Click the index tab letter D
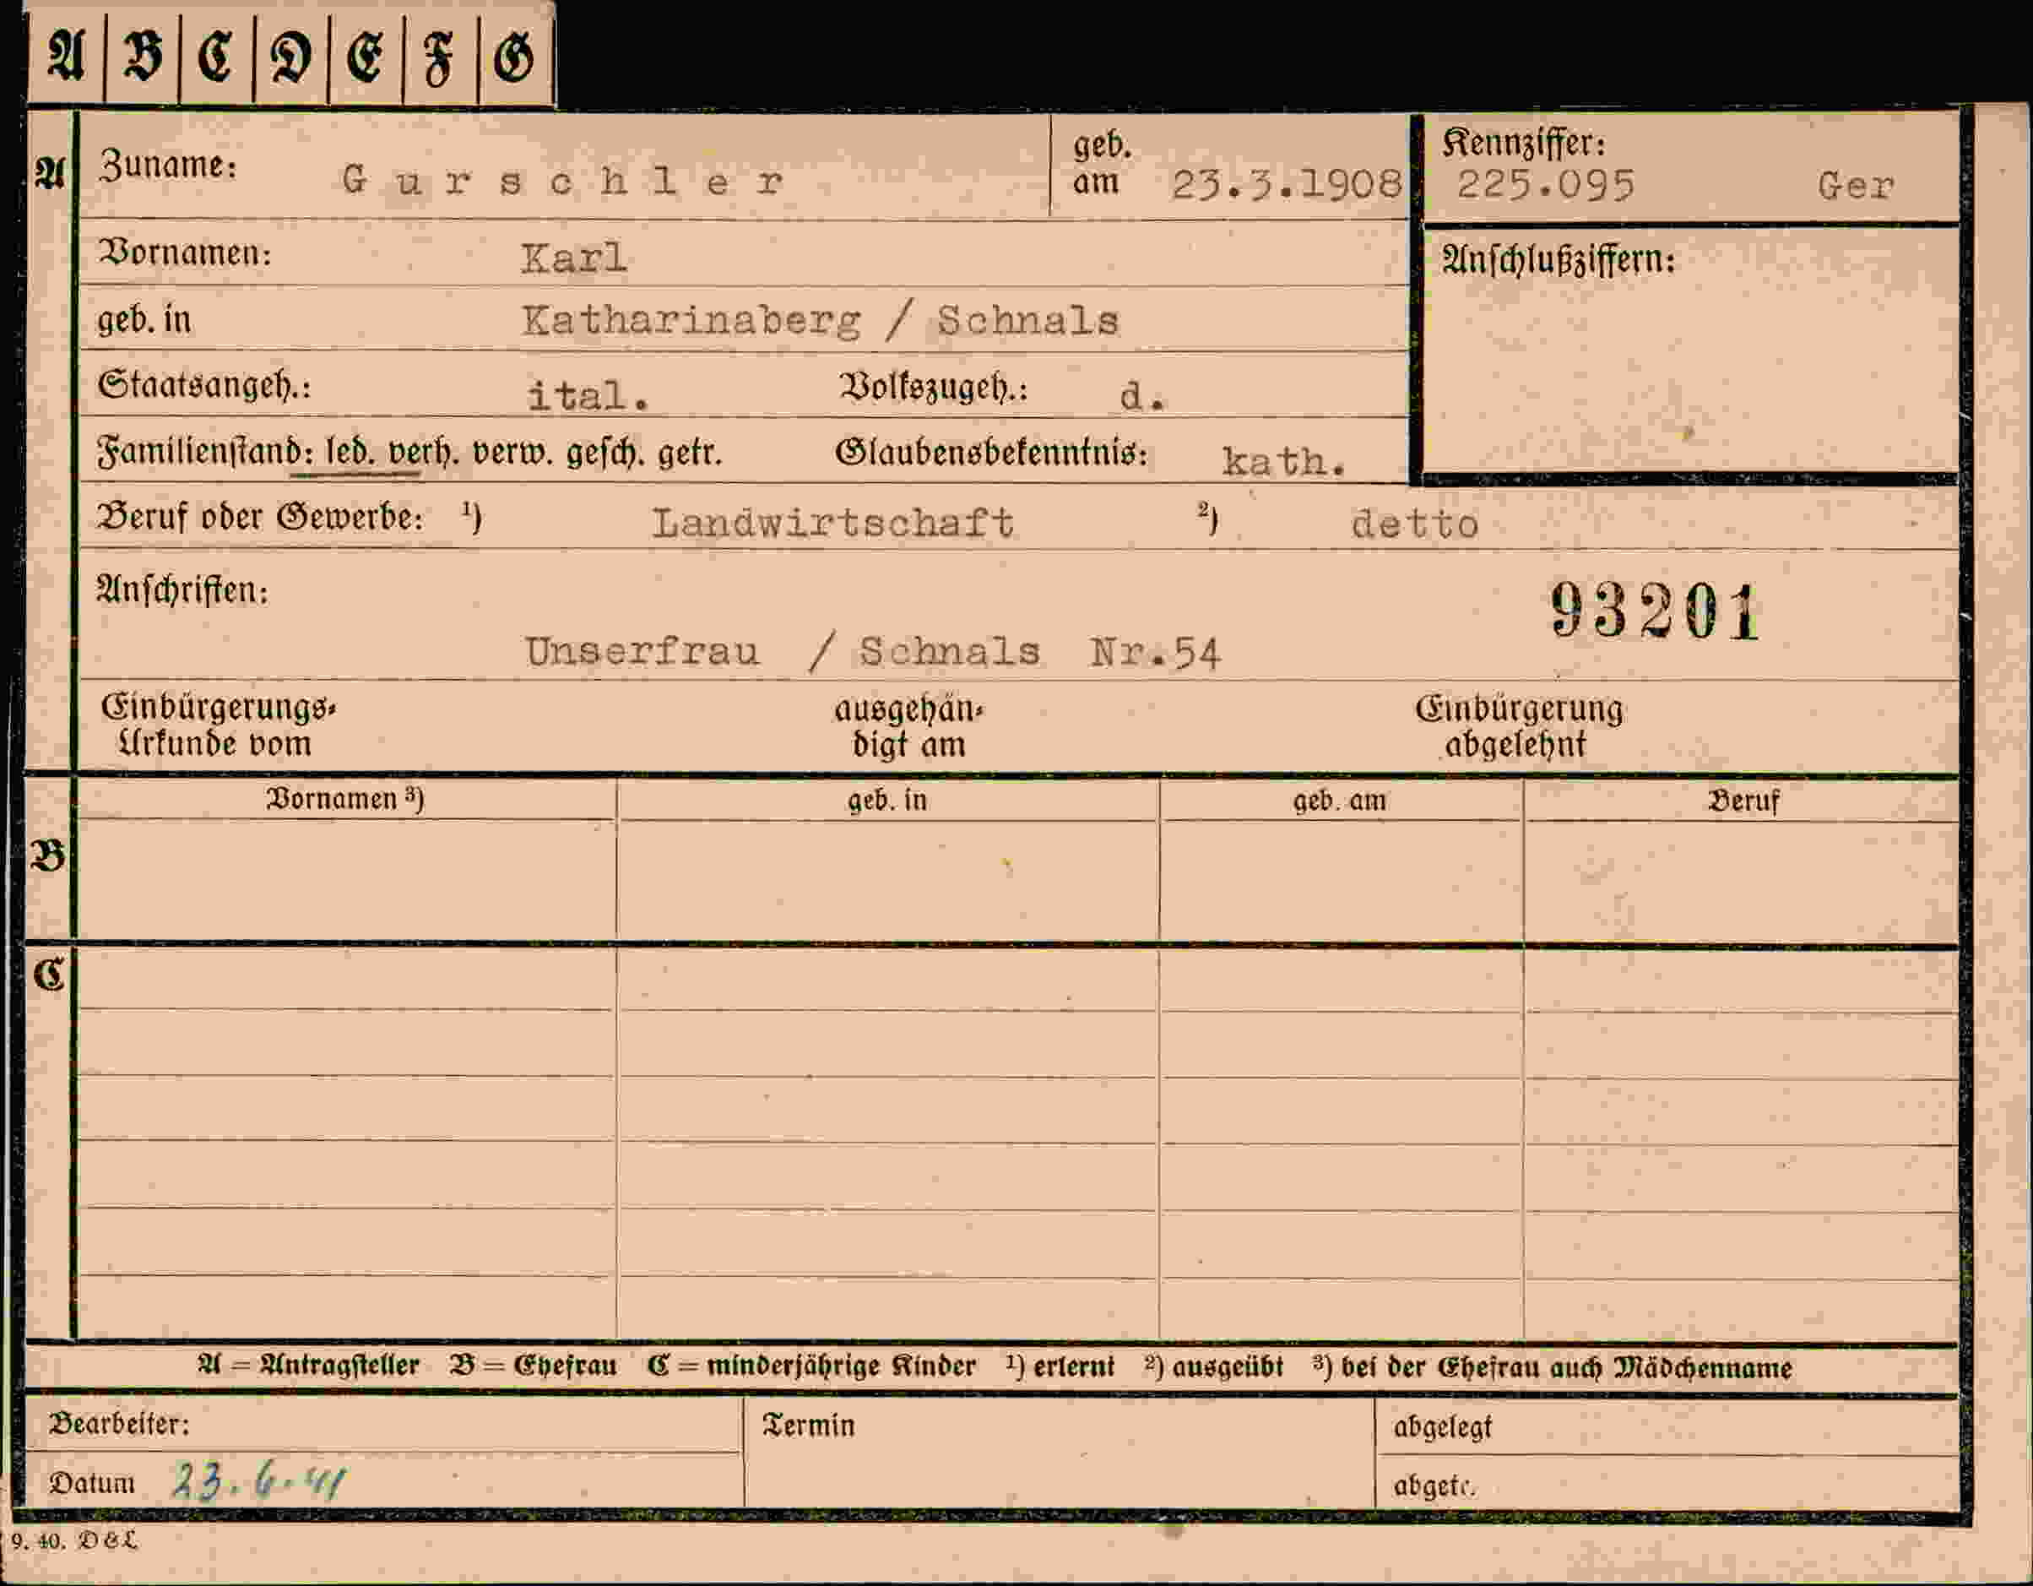The image size is (2033, 1586). click(290, 58)
